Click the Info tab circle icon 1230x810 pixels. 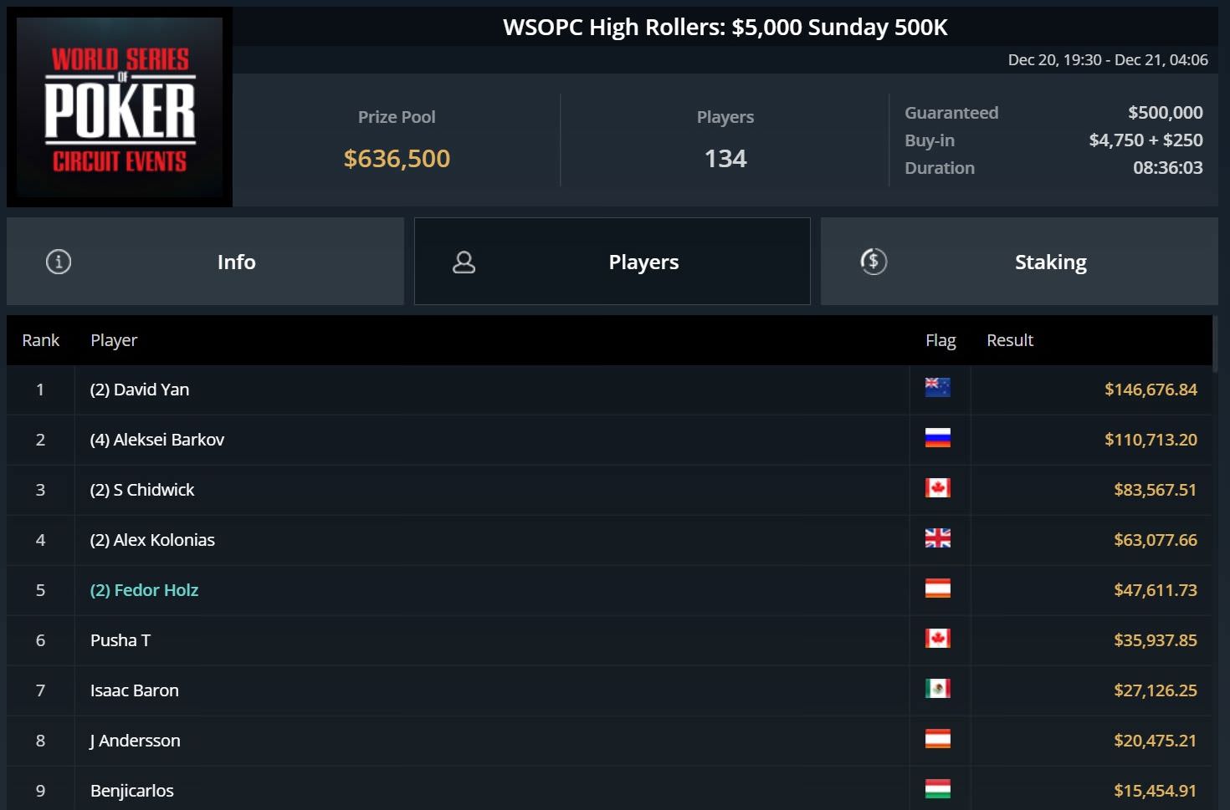tap(59, 262)
